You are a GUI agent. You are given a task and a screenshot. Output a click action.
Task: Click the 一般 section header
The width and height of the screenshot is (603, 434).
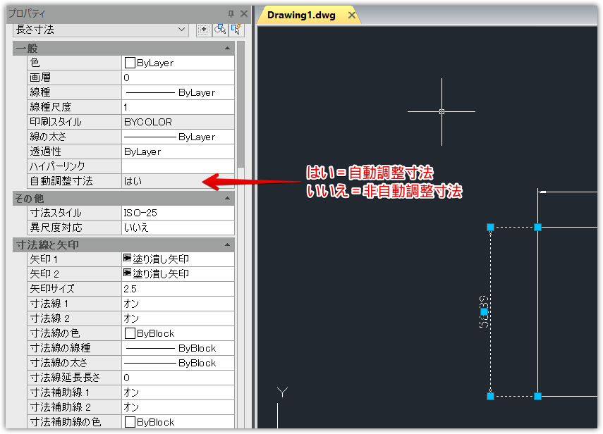(123, 49)
